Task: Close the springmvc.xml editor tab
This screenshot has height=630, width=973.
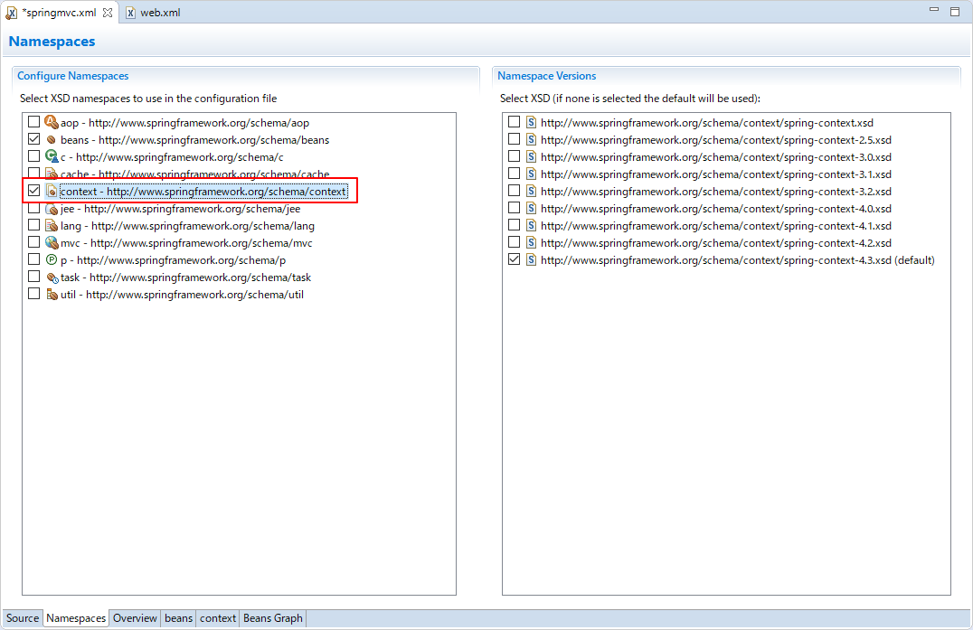Action: click(108, 13)
